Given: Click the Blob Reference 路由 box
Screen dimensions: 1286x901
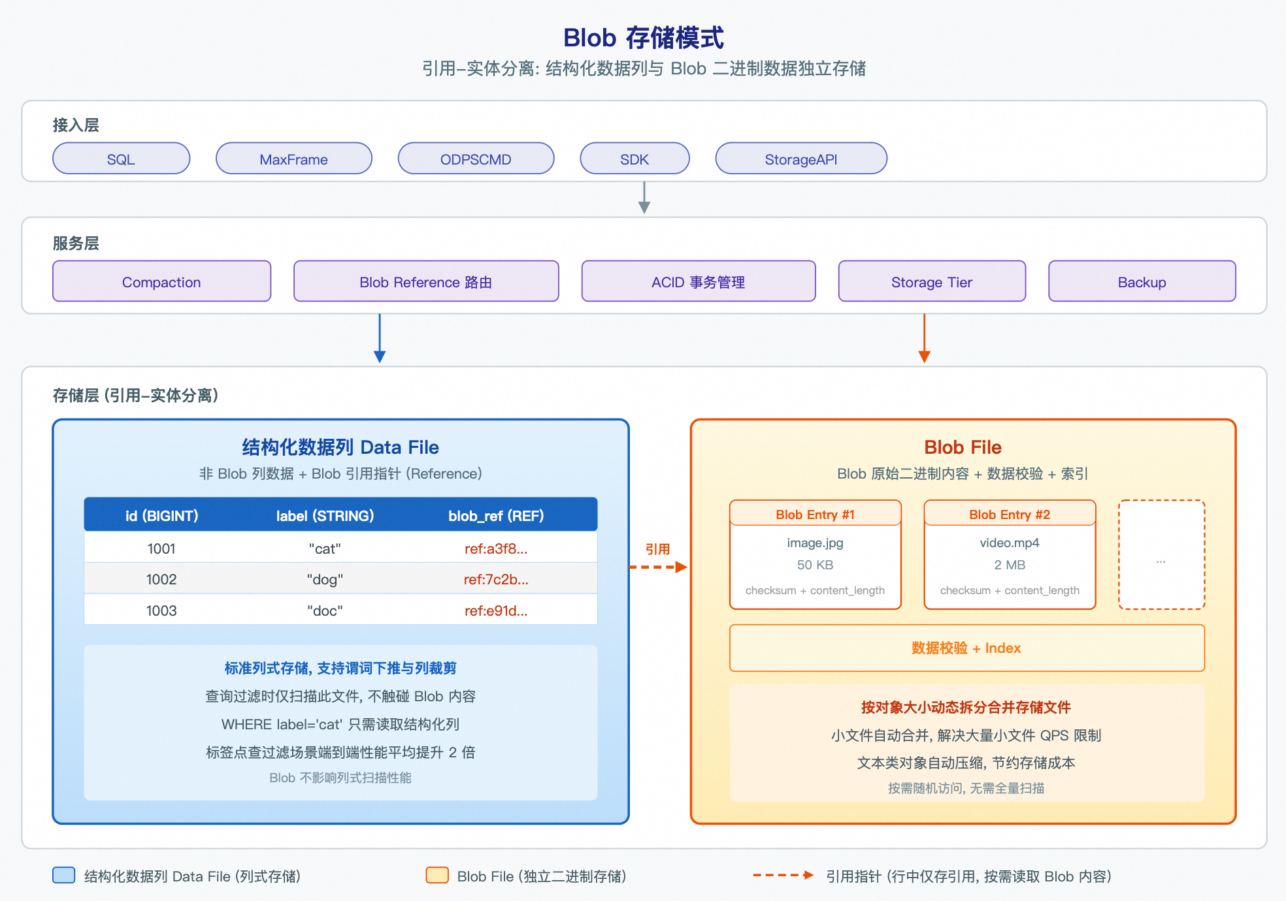Looking at the screenshot, I should 426,281.
